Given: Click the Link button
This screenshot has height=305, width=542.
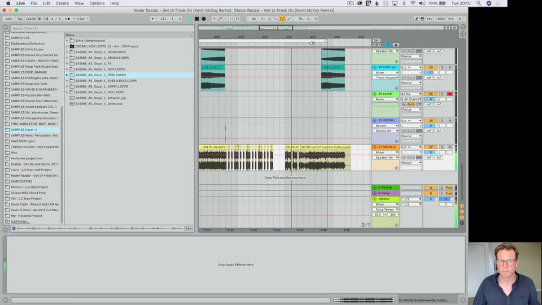Looking at the screenshot, I should point(9,19).
